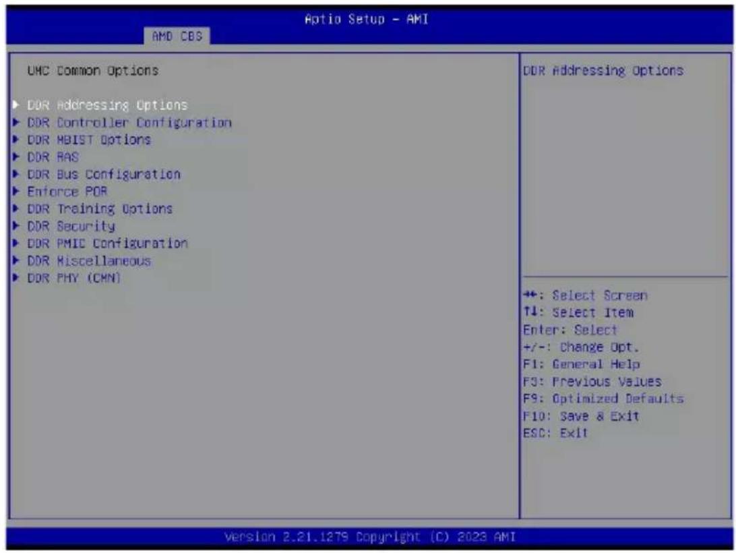736x553 pixels.
Task: Click the Version 2.21.1279 copyright footer
Action: (370, 537)
